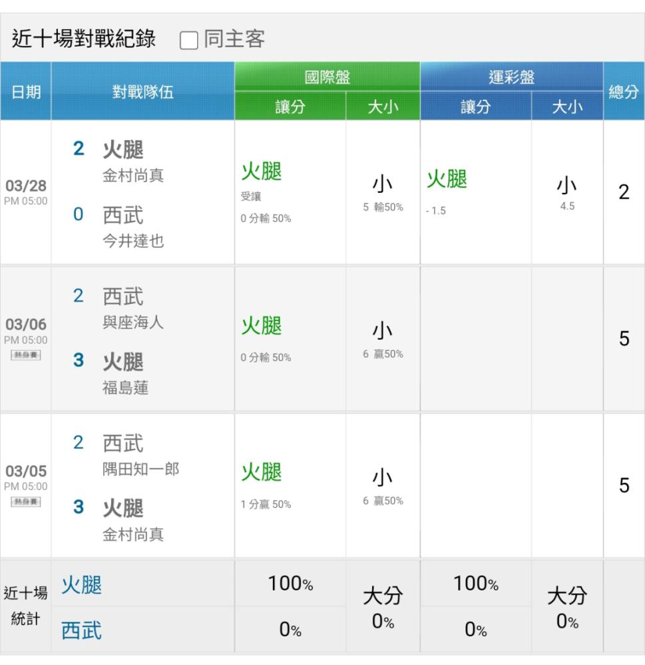
Task: Click 大小 header under 運彩盤
Action: click(567, 106)
